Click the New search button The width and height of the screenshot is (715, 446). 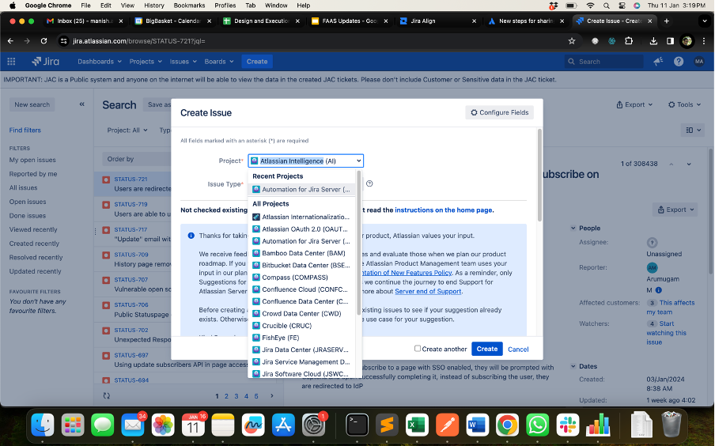[x=32, y=104]
